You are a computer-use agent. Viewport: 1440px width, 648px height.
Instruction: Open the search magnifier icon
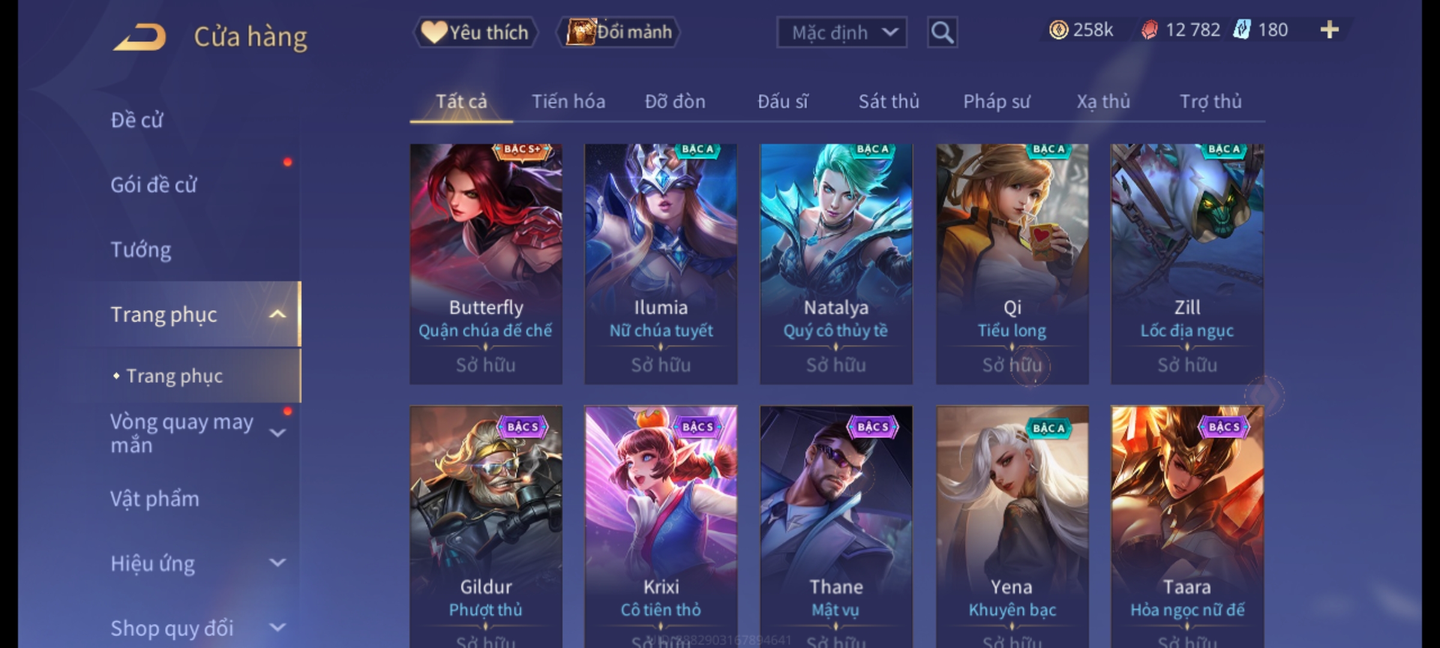point(942,32)
